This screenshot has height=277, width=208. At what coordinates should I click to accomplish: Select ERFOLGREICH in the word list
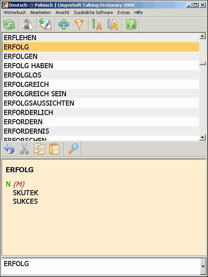[101, 84]
